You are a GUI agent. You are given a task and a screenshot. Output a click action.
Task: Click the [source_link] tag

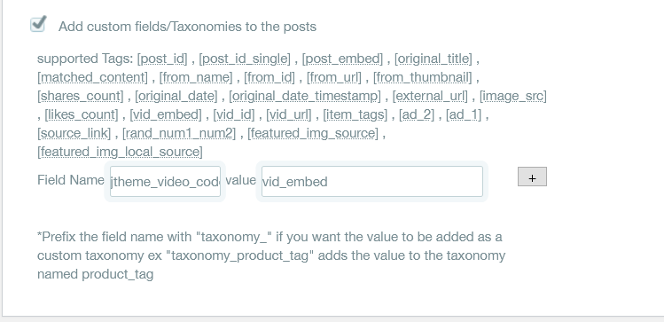(74, 133)
